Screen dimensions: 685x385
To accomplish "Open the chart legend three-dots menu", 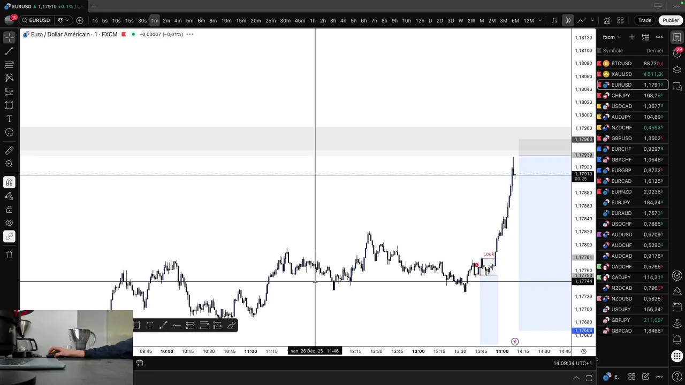I will (189, 34).
